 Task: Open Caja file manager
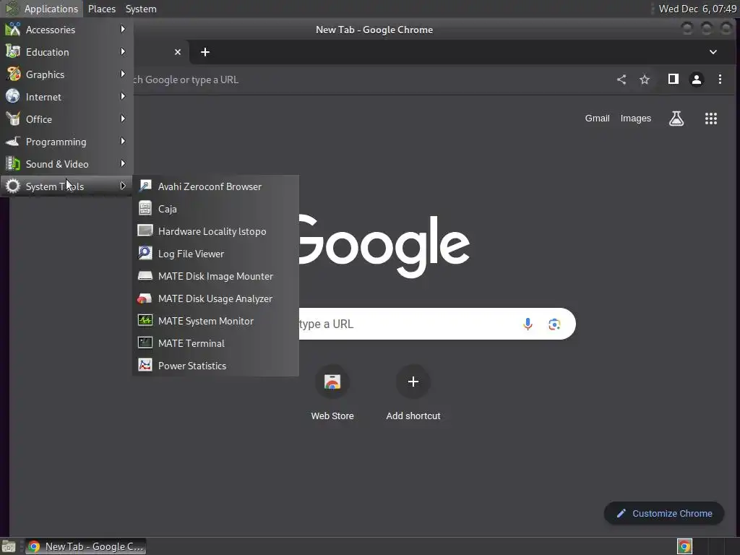click(x=215, y=209)
